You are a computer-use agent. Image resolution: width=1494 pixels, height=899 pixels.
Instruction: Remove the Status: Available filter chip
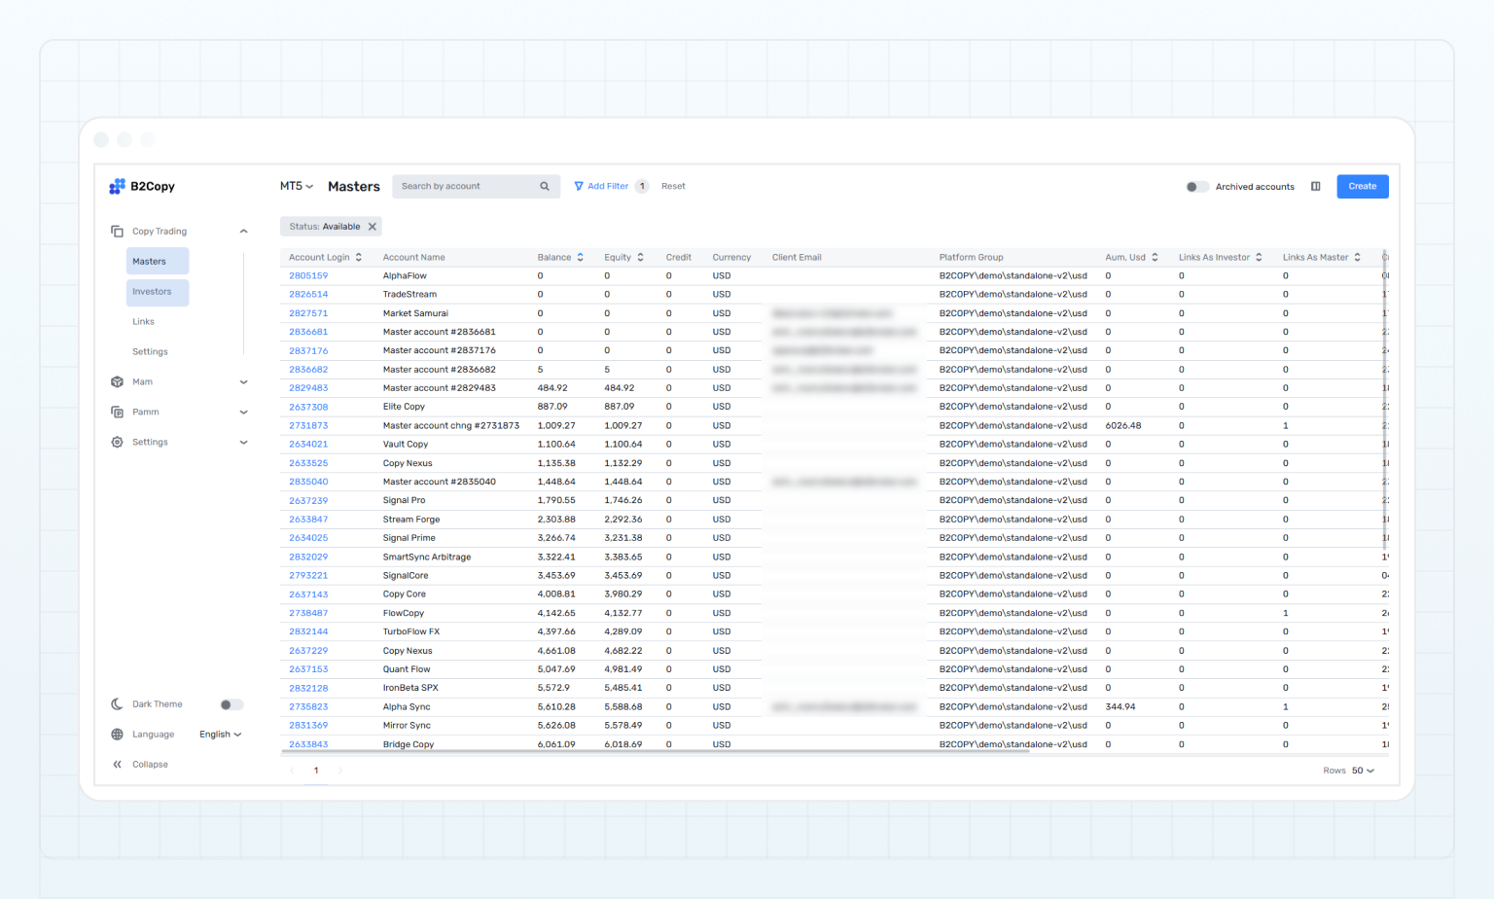[372, 227]
